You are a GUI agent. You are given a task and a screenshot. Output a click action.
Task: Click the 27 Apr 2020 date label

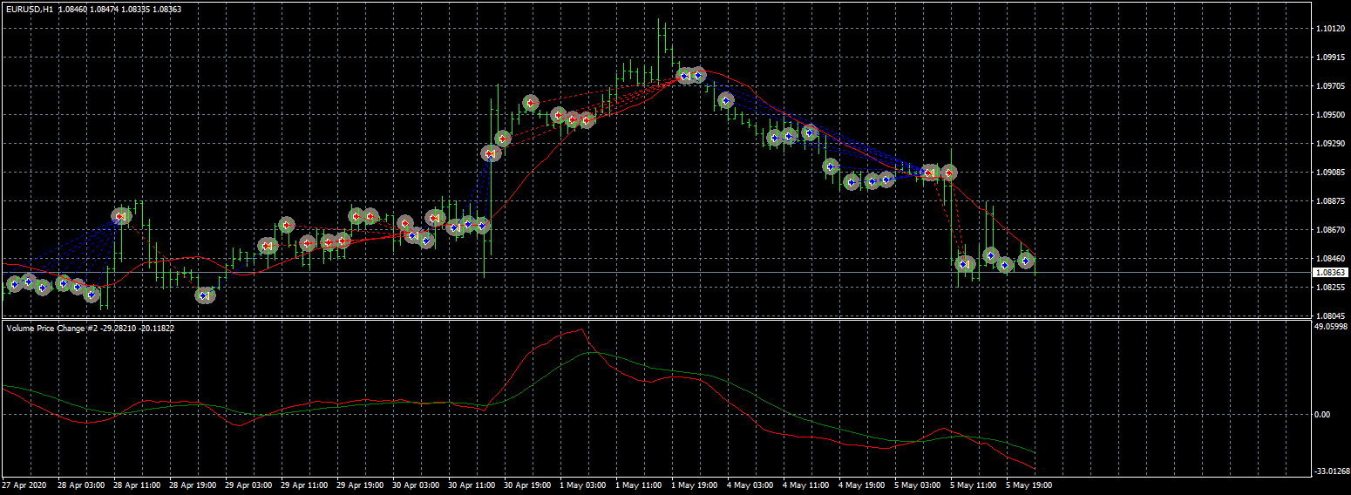tap(24, 484)
